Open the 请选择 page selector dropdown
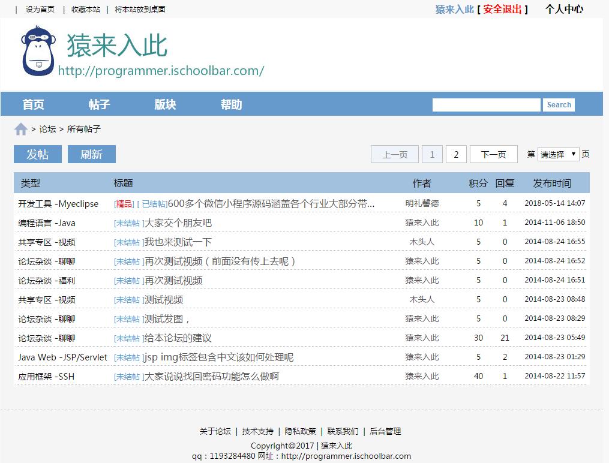Viewport: 609px width, 463px height. [x=558, y=154]
